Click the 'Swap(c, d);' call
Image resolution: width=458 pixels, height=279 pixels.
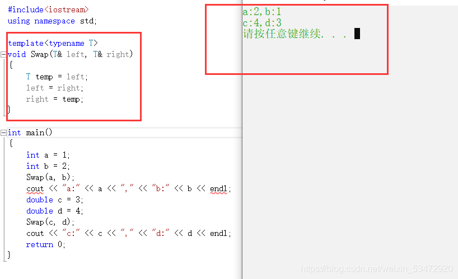click(x=50, y=222)
